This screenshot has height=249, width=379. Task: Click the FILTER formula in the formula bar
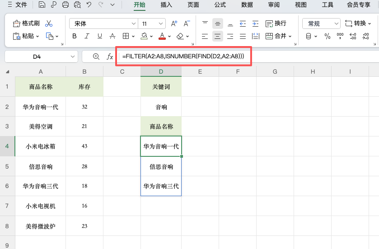[x=183, y=56]
